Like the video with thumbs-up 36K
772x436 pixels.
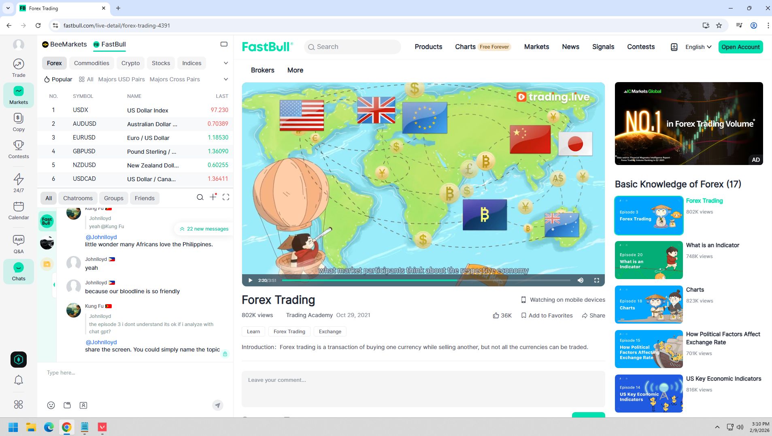click(x=502, y=315)
